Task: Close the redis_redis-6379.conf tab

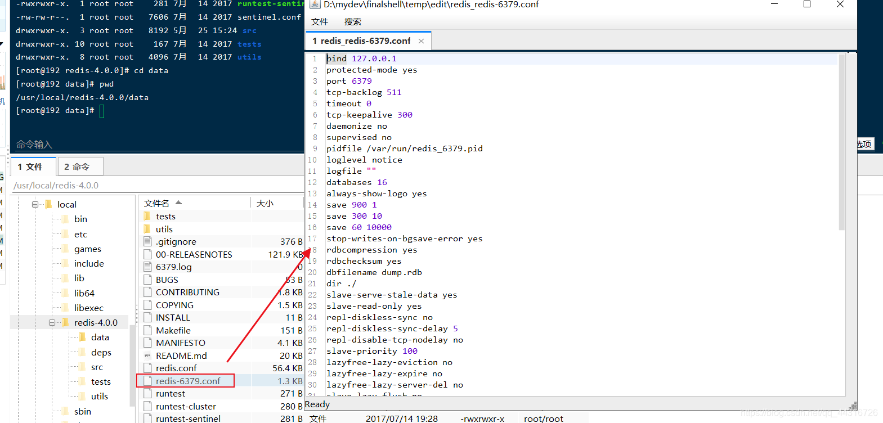Action: 421,41
